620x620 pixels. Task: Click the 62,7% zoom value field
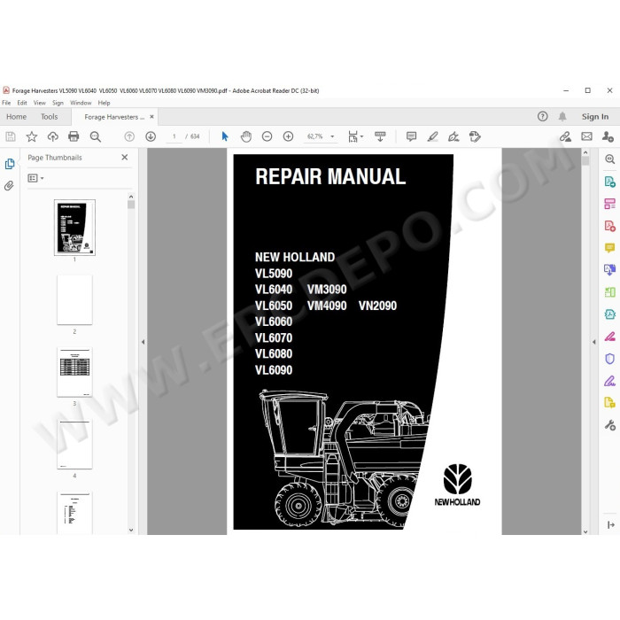[315, 136]
